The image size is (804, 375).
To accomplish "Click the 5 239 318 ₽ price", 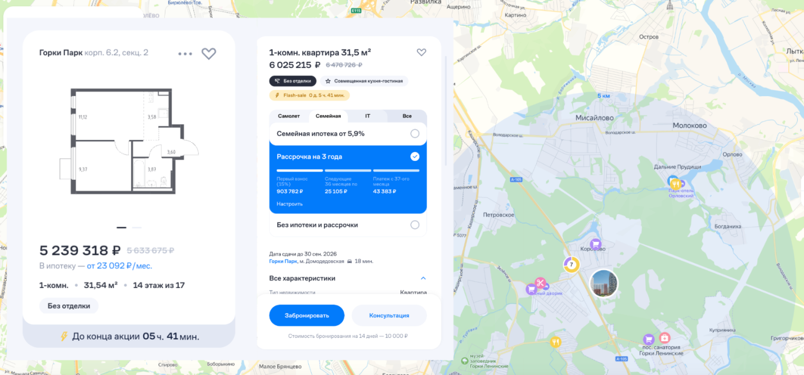I will click(80, 250).
